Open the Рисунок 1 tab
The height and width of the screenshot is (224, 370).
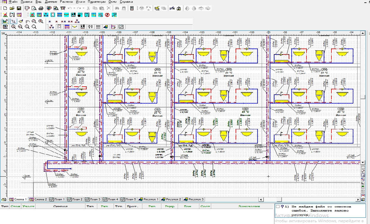point(149,199)
